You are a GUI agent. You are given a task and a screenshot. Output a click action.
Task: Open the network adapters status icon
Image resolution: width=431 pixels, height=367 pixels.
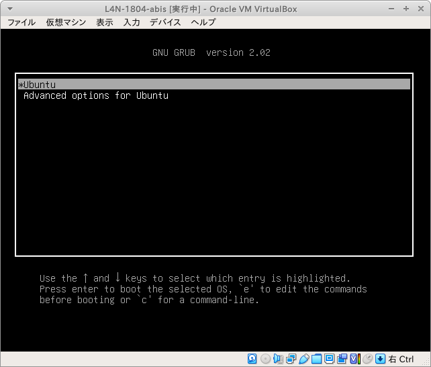point(291,359)
